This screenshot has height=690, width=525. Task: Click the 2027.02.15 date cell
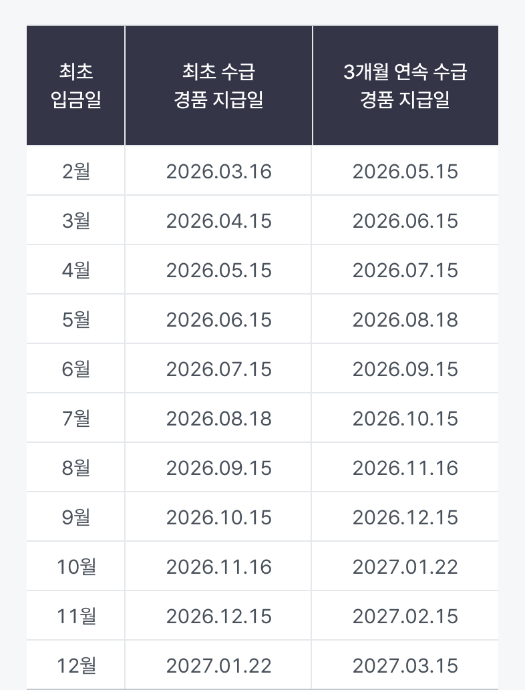pos(405,616)
